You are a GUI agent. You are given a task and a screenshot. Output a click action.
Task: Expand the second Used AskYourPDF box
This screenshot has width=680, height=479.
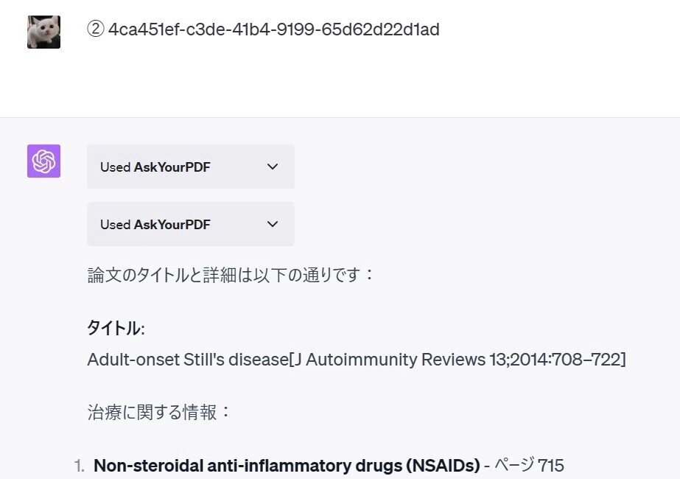pos(191,224)
